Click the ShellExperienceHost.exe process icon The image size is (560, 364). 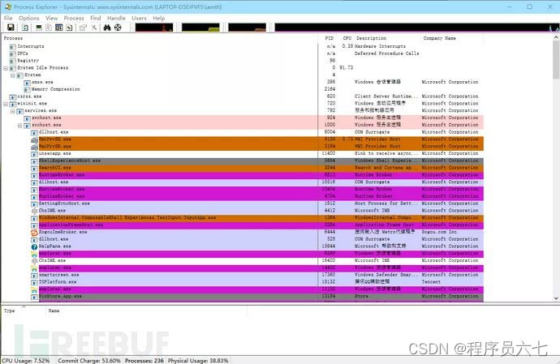click(34, 161)
